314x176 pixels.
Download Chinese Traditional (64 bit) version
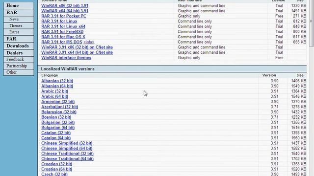coord(68,158)
